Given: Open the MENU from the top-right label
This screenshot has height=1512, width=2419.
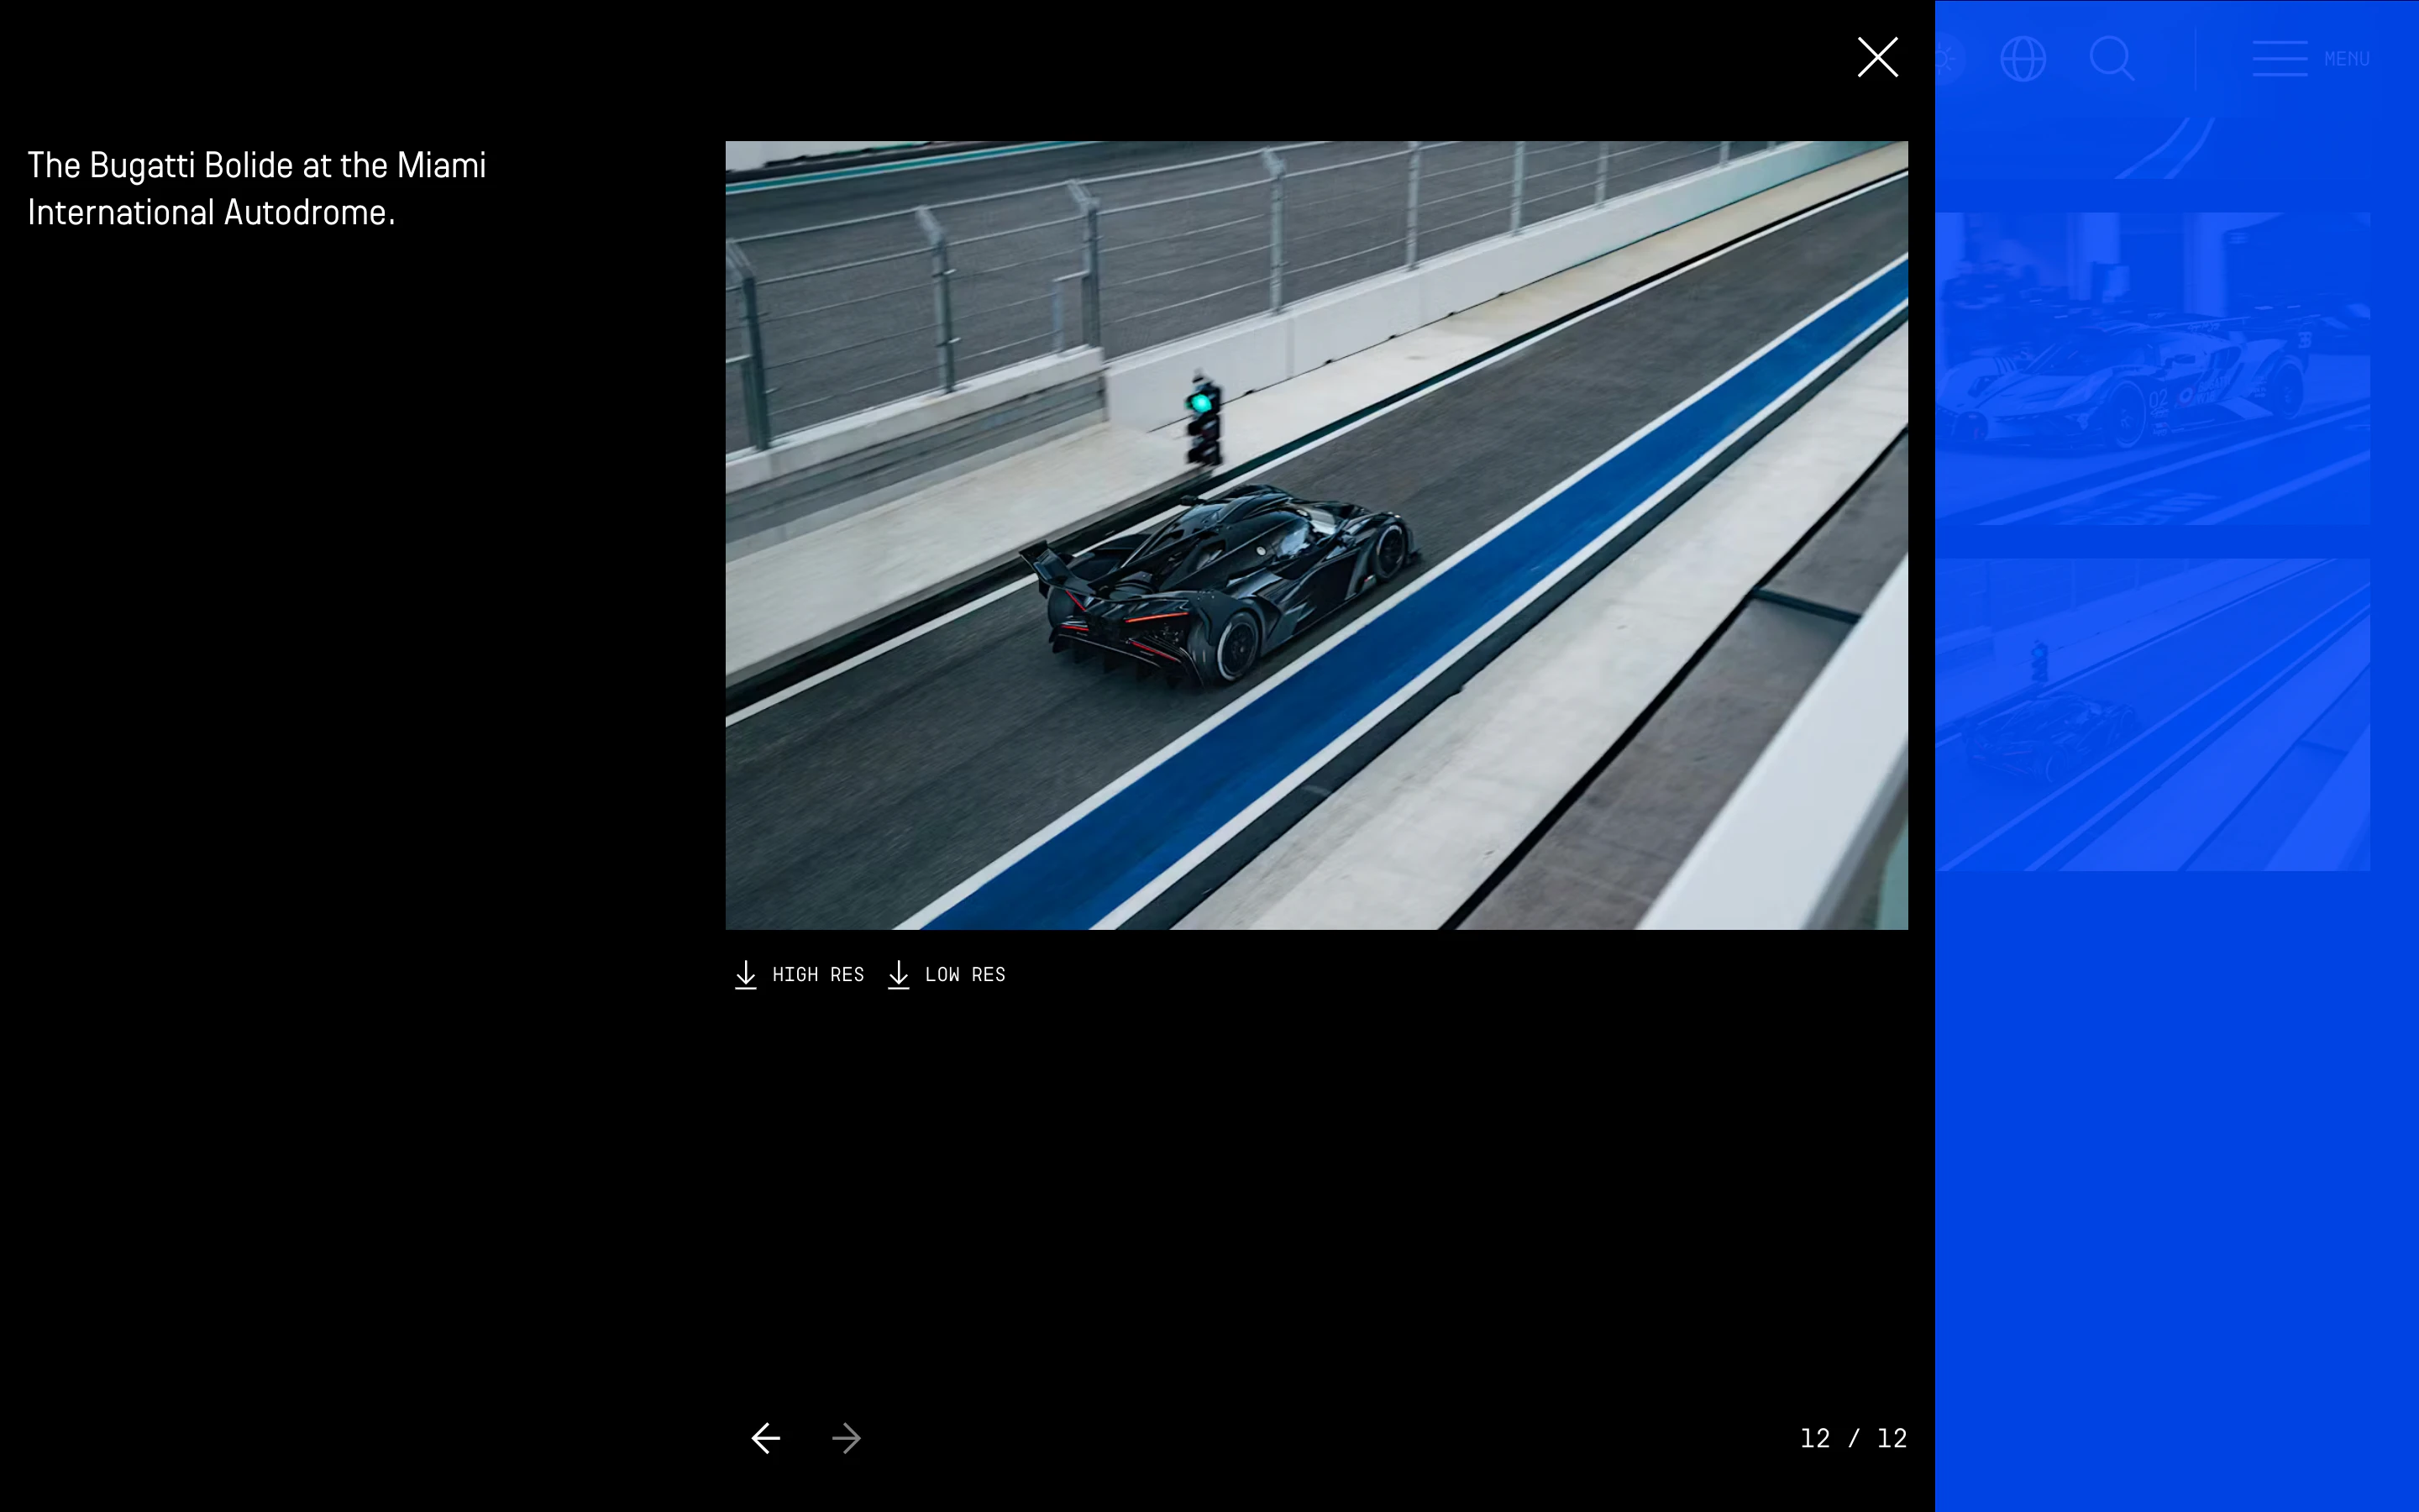Looking at the screenshot, I should pos(2347,58).
